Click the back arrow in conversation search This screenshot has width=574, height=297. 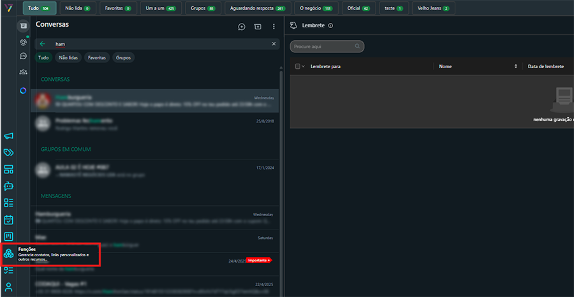43,44
